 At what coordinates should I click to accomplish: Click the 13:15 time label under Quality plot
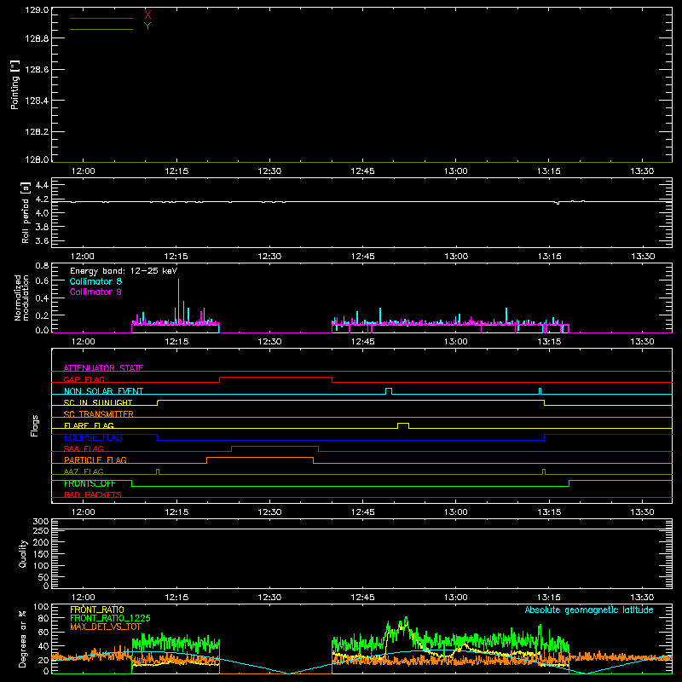pyautogui.click(x=549, y=598)
